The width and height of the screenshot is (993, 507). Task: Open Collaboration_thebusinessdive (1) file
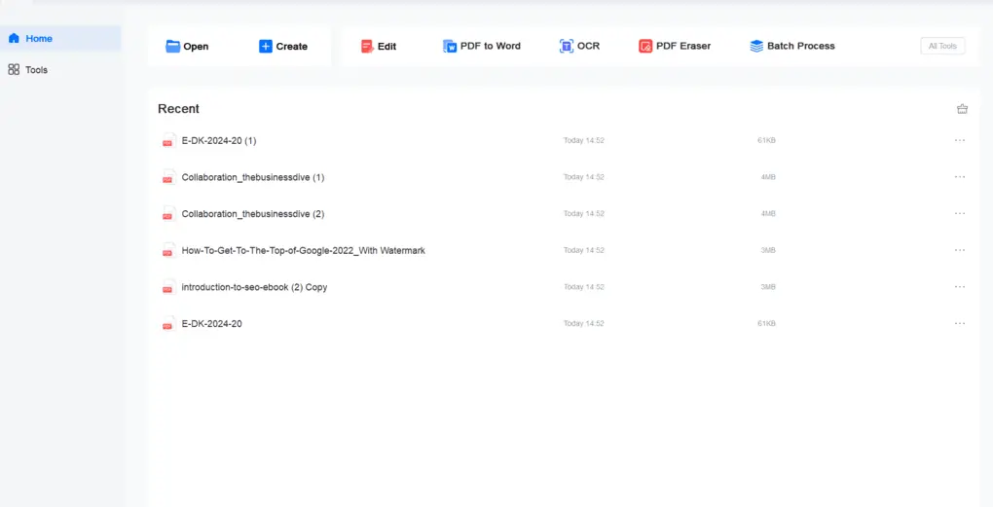[x=253, y=177]
